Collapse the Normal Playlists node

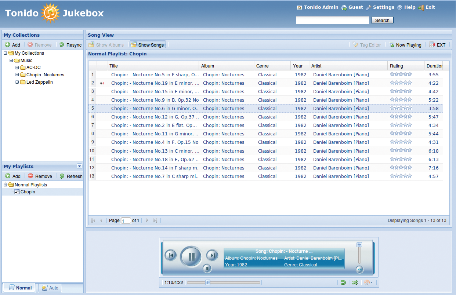6,185
